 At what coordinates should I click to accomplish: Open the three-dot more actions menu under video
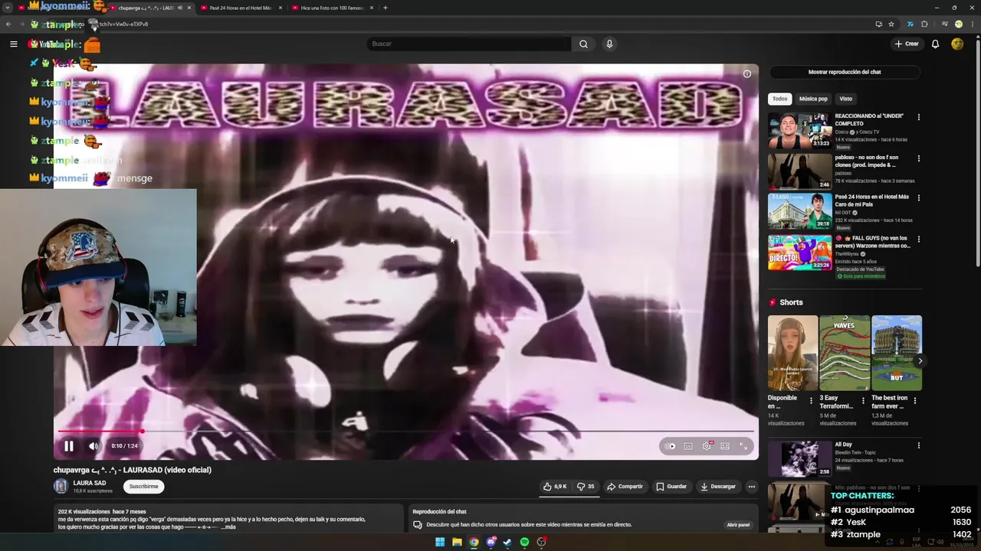(x=751, y=487)
